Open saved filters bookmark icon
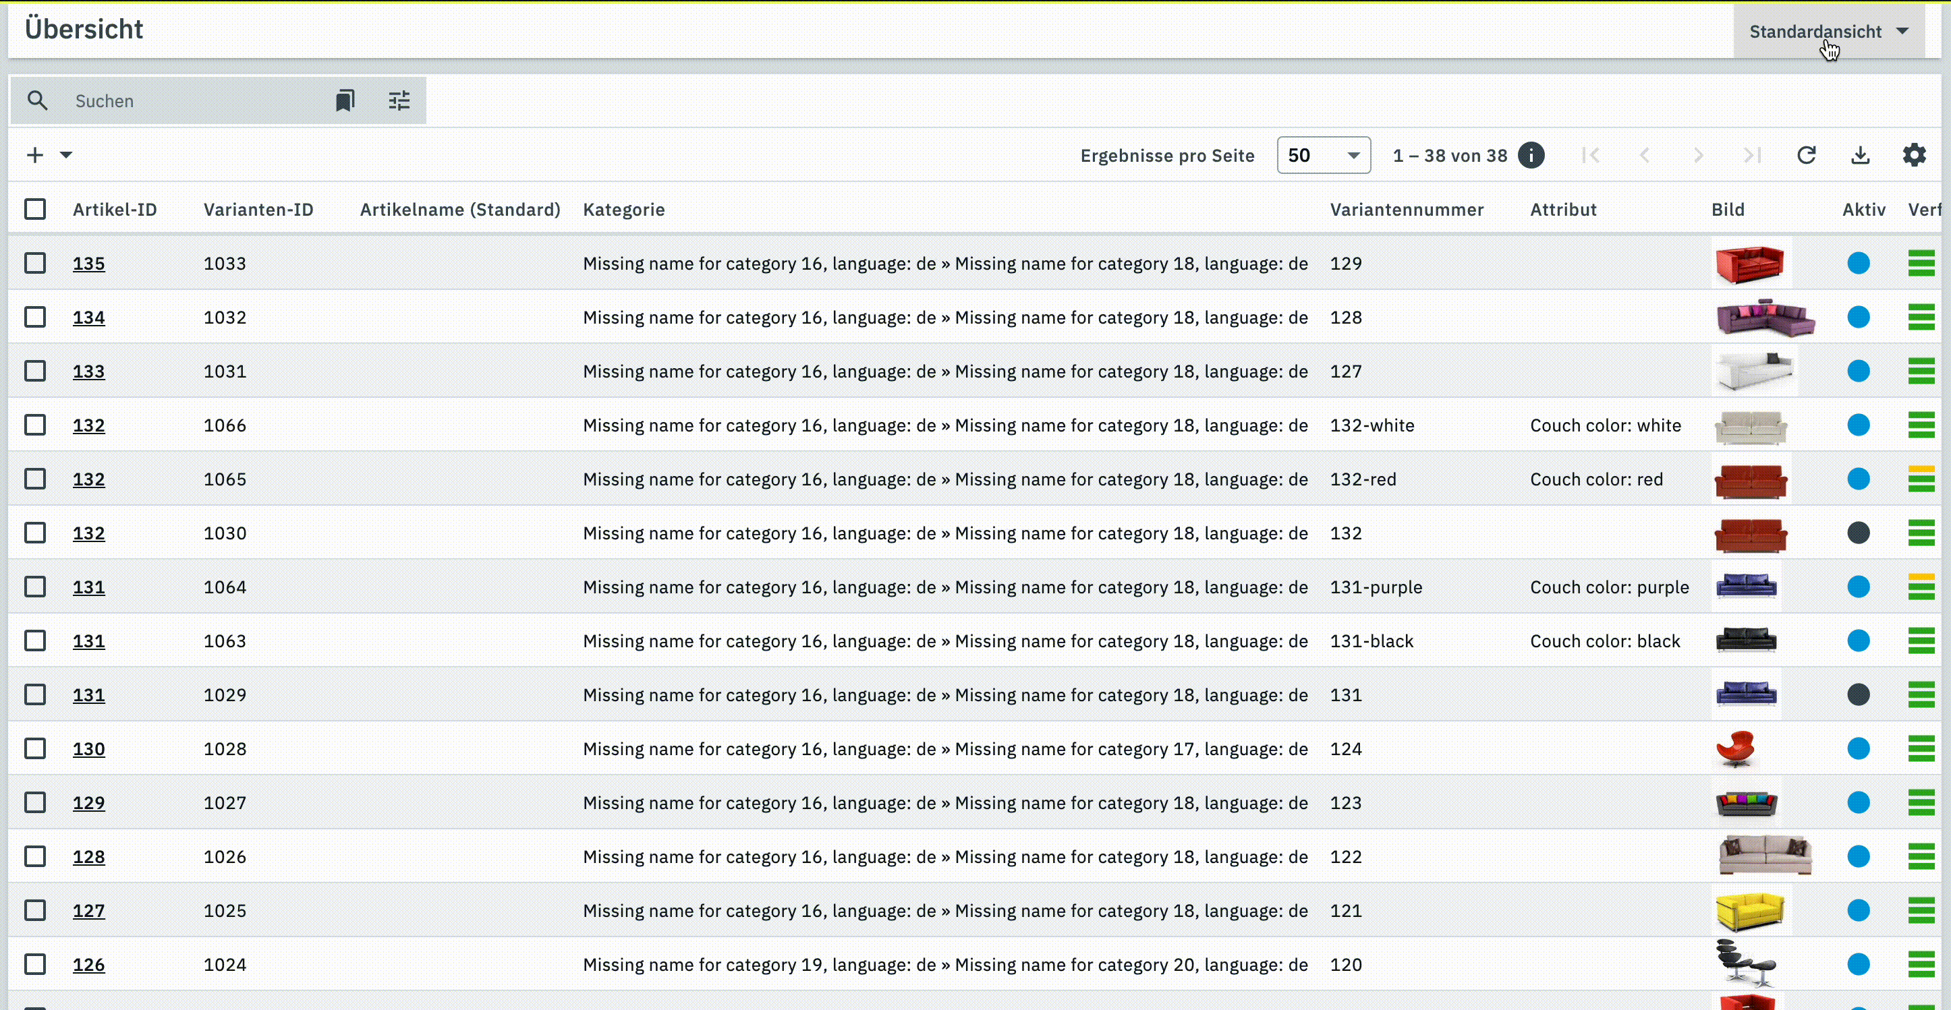The height and width of the screenshot is (1010, 1951). tap(345, 100)
